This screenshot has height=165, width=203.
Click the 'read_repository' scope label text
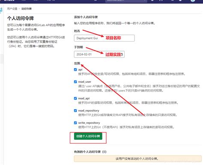(89, 111)
